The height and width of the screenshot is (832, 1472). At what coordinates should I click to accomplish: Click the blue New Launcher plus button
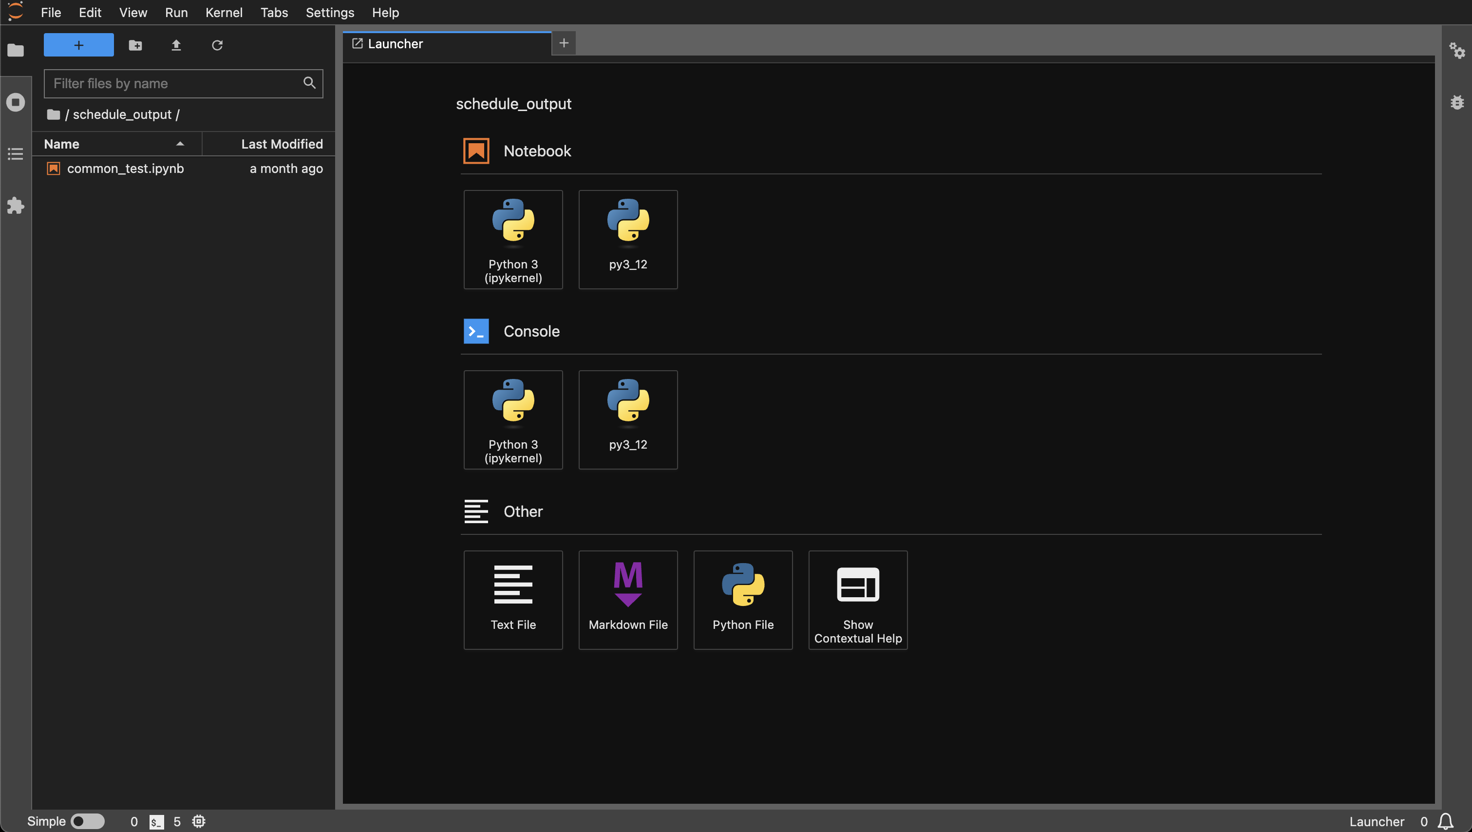[79, 45]
